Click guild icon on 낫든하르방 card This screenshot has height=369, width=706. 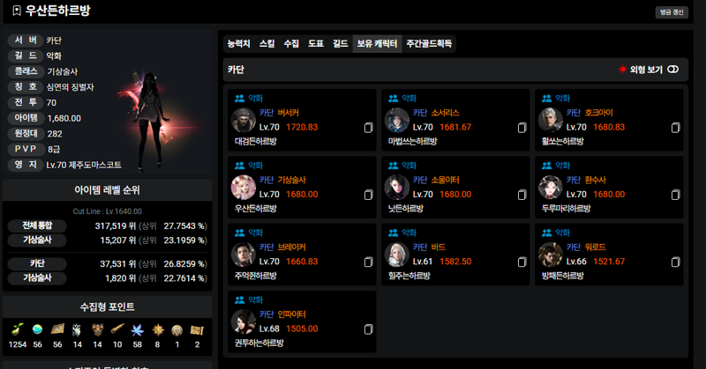(393, 166)
